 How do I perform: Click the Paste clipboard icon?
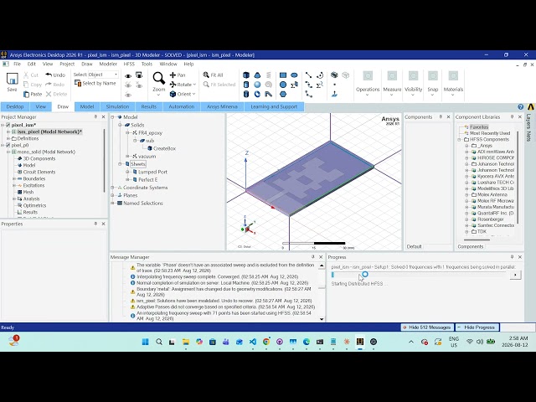click(26, 94)
